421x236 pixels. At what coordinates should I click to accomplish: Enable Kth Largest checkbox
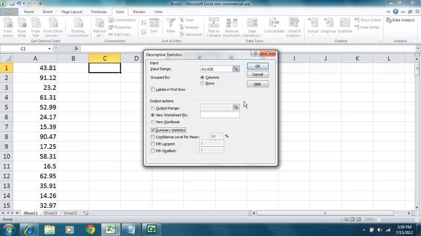153,144
